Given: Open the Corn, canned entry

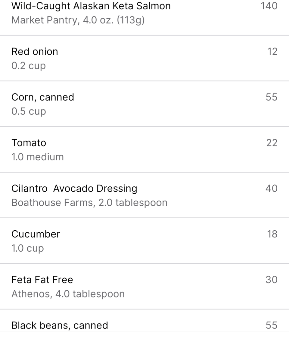Looking at the screenshot, I should (x=144, y=104).
